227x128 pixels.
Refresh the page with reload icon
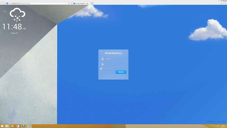[72, 3]
